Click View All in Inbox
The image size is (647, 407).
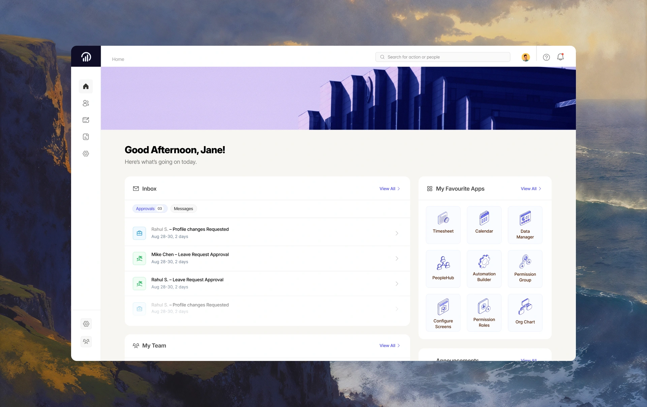pyautogui.click(x=389, y=189)
